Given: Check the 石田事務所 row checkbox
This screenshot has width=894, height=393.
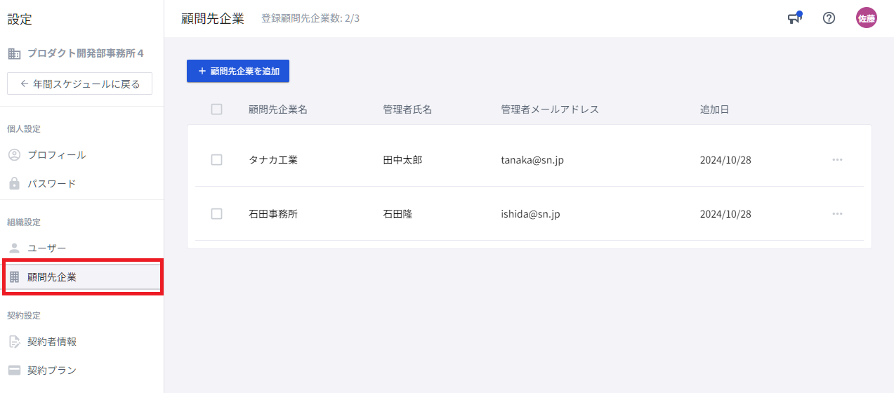Looking at the screenshot, I should coord(216,214).
